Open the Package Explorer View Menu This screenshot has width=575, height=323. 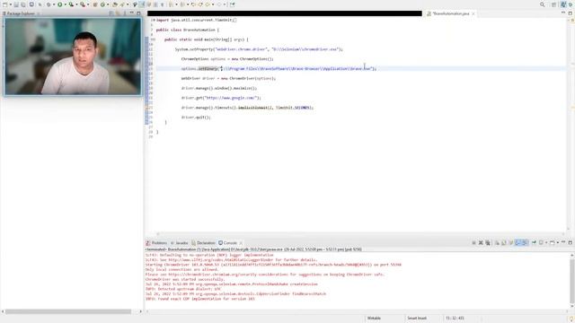pos(125,13)
